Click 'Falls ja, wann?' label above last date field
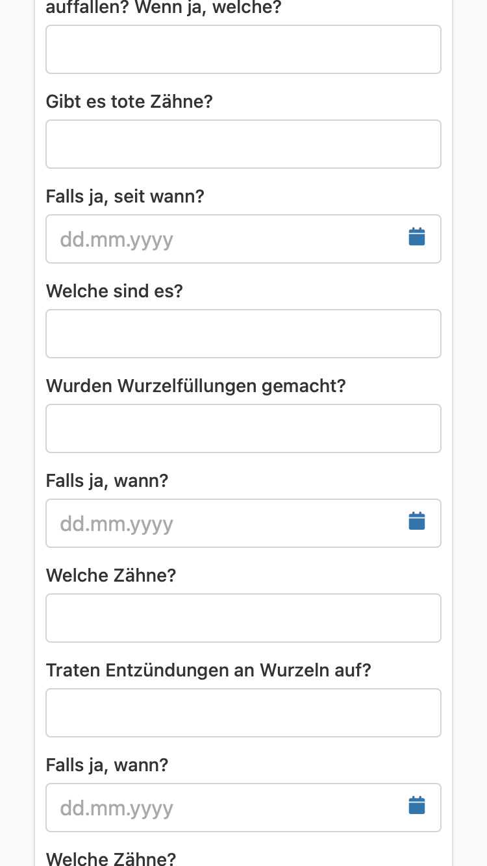487x866 pixels. tap(107, 765)
